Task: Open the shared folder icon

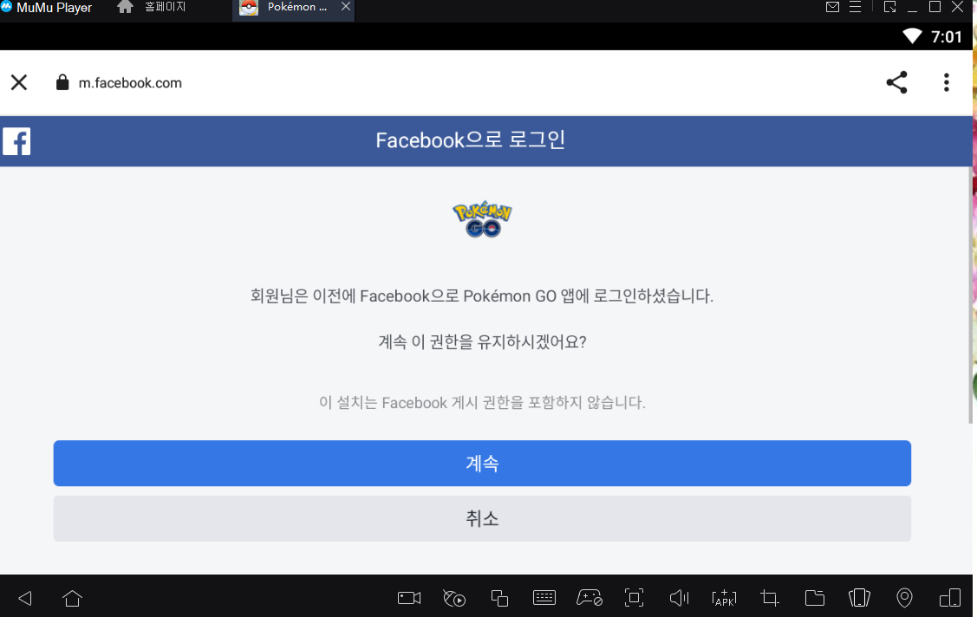Action: click(814, 598)
